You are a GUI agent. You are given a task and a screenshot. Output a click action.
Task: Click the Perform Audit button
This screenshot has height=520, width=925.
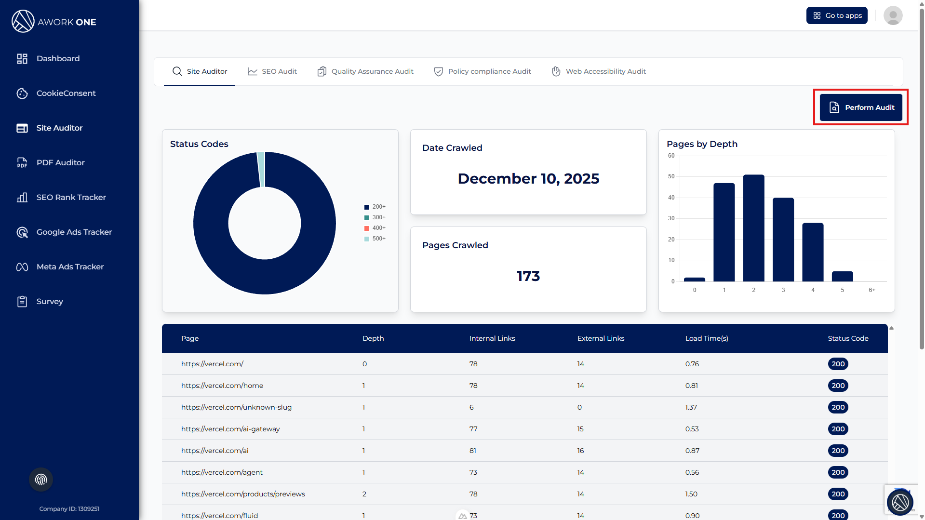[x=861, y=107]
